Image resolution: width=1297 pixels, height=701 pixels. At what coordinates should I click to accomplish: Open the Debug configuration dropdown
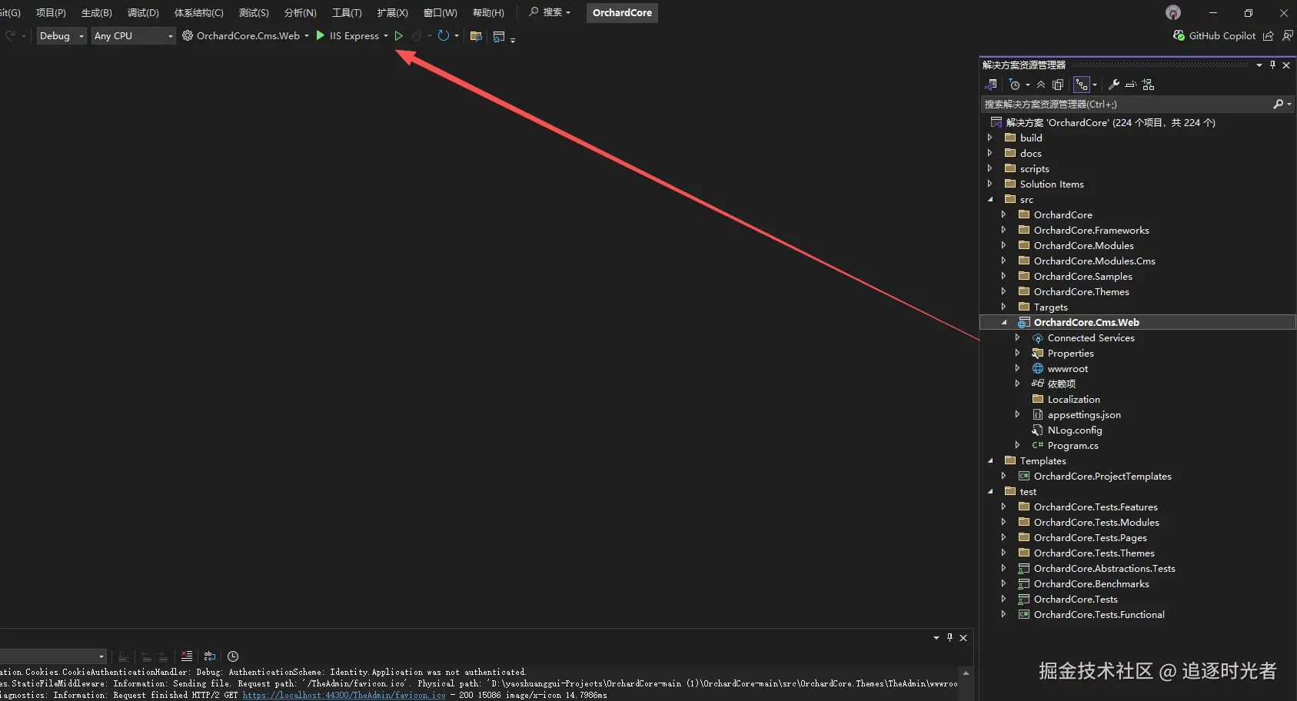[62, 35]
